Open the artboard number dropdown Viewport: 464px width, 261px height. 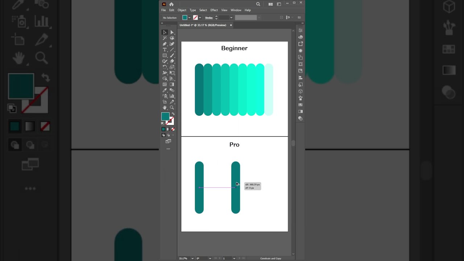234,258
